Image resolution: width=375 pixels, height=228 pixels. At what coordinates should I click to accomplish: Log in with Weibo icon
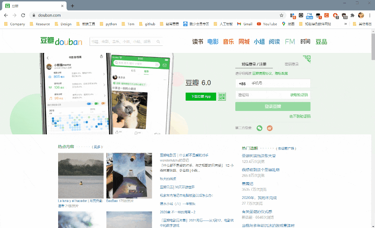(270, 128)
